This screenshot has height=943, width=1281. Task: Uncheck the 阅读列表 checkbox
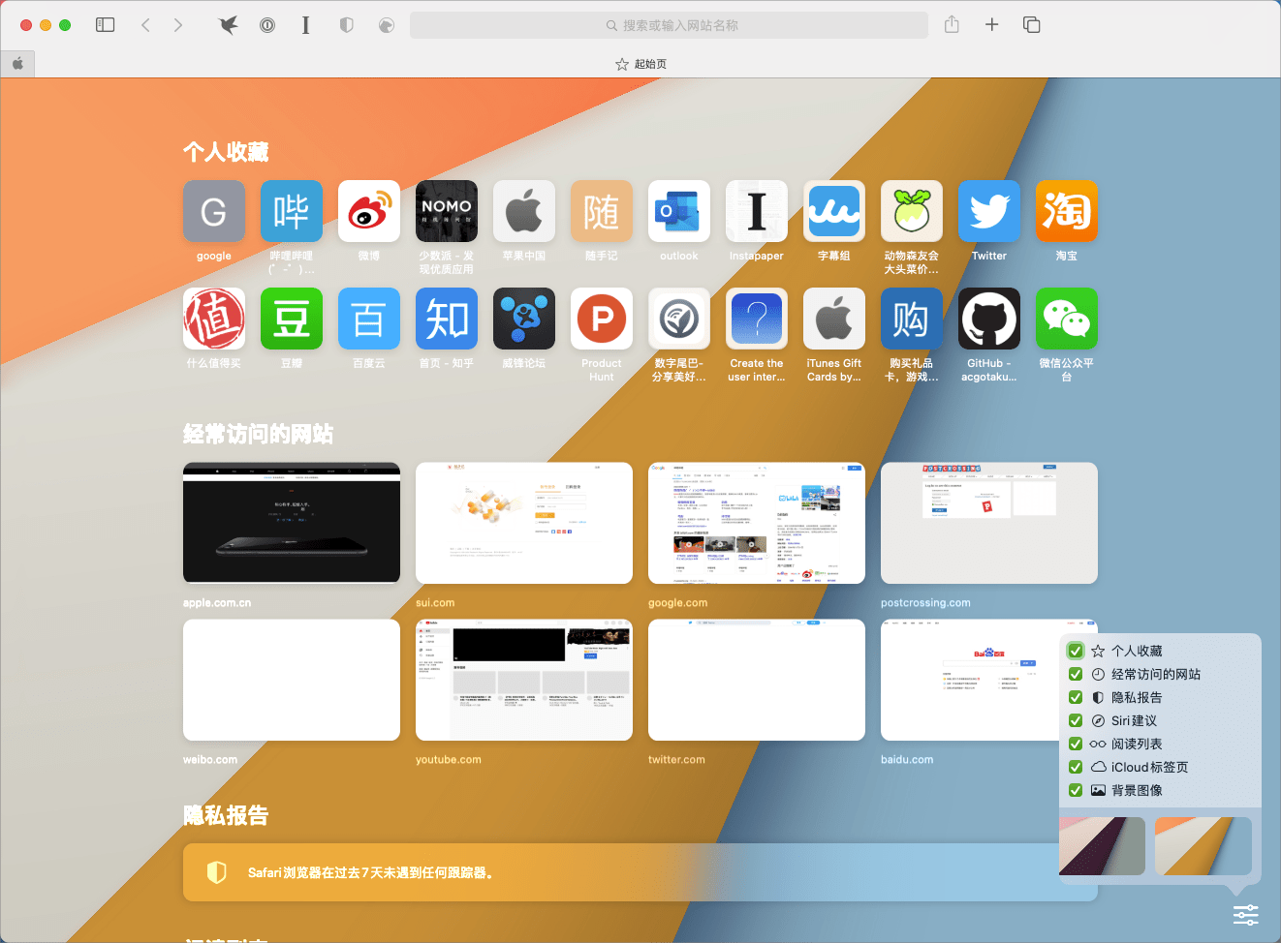tap(1076, 744)
